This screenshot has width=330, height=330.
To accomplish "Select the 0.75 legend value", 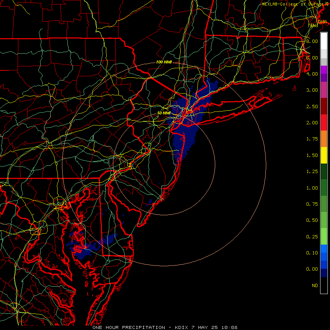I will point(312,204).
